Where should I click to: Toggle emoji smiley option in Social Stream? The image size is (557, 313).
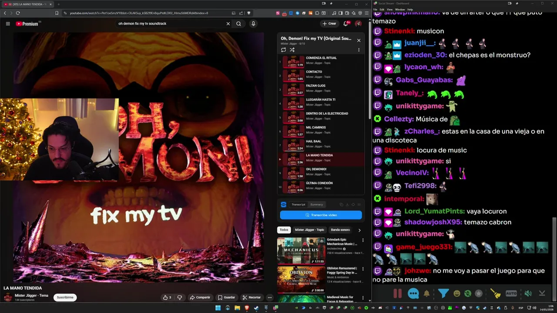(x=457, y=293)
